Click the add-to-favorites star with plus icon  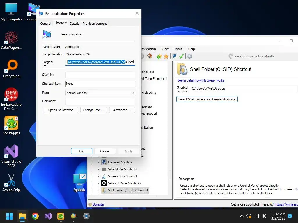(159, 56)
